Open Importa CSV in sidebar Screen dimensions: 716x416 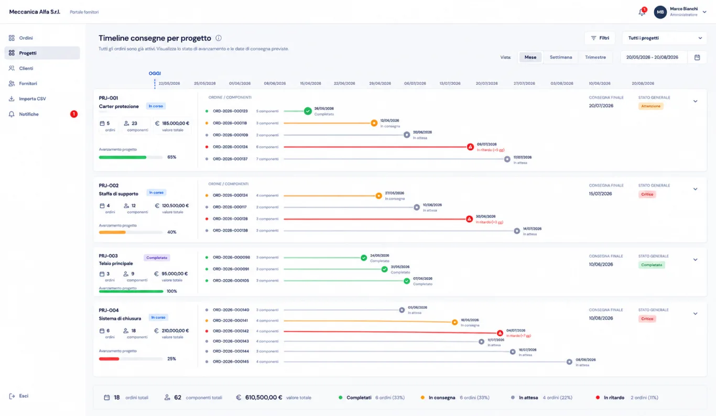[42, 98]
